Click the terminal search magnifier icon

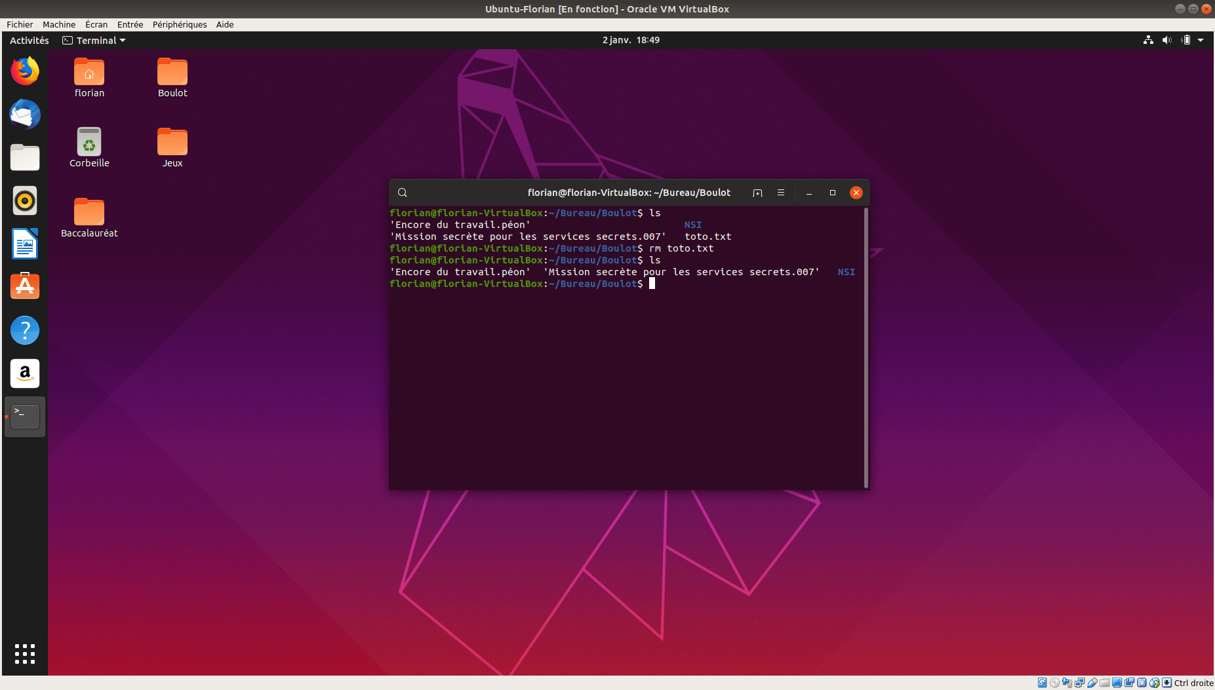tap(403, 193)
